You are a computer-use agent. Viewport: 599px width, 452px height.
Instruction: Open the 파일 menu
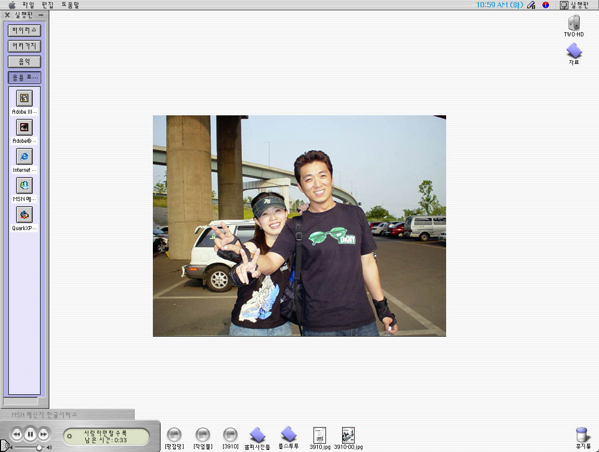point(28,5)
